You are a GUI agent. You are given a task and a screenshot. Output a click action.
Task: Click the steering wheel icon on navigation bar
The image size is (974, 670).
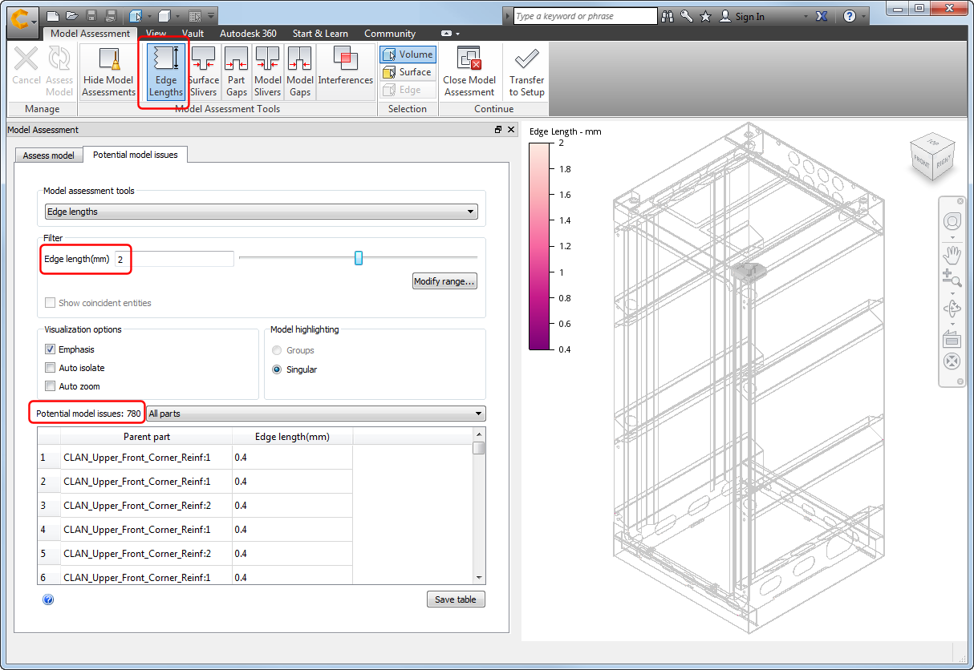coord(952,222)
